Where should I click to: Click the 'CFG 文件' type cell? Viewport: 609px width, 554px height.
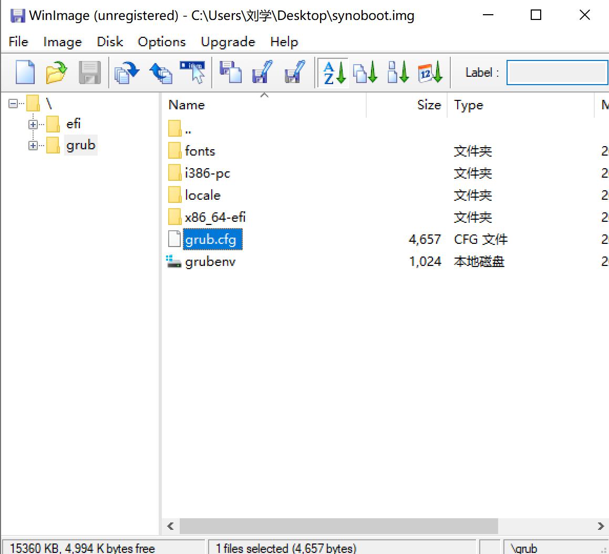tap(480, 239)
